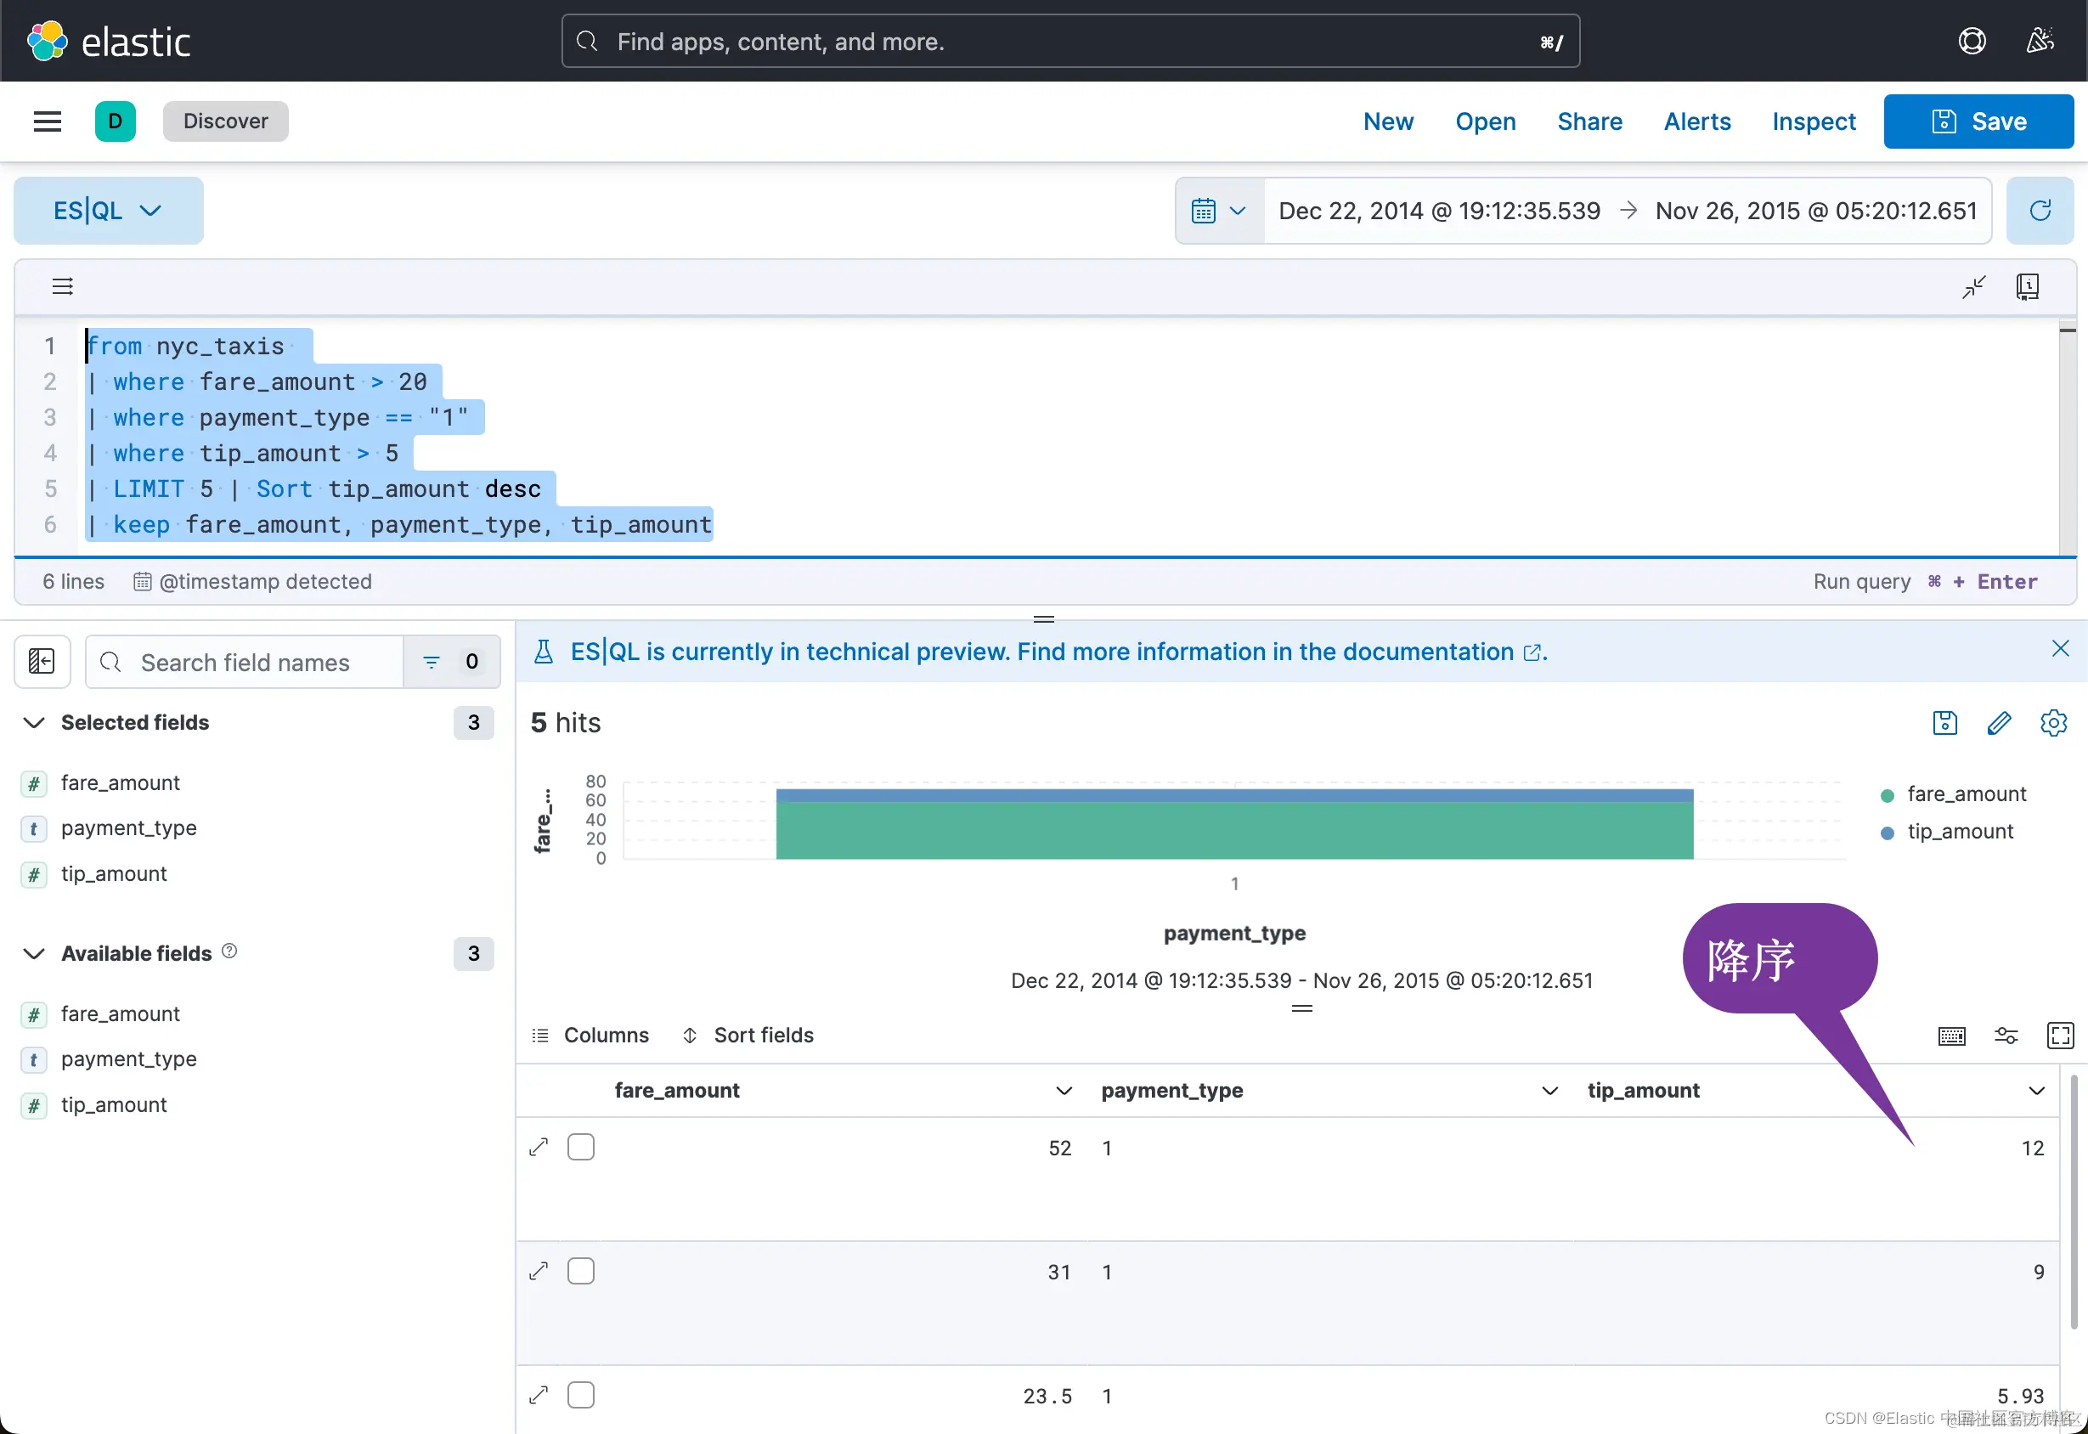The image size is (2088, 1434).
Task: Minimize the query editor with compress icon
Action: tap(1973, 286)
